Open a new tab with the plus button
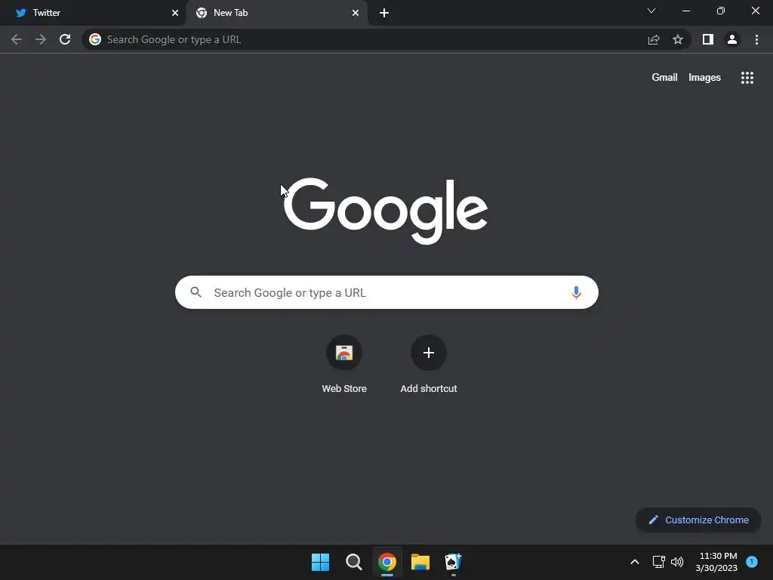Image resolution: width=773 pixels, height=580 pixels. 384,13
